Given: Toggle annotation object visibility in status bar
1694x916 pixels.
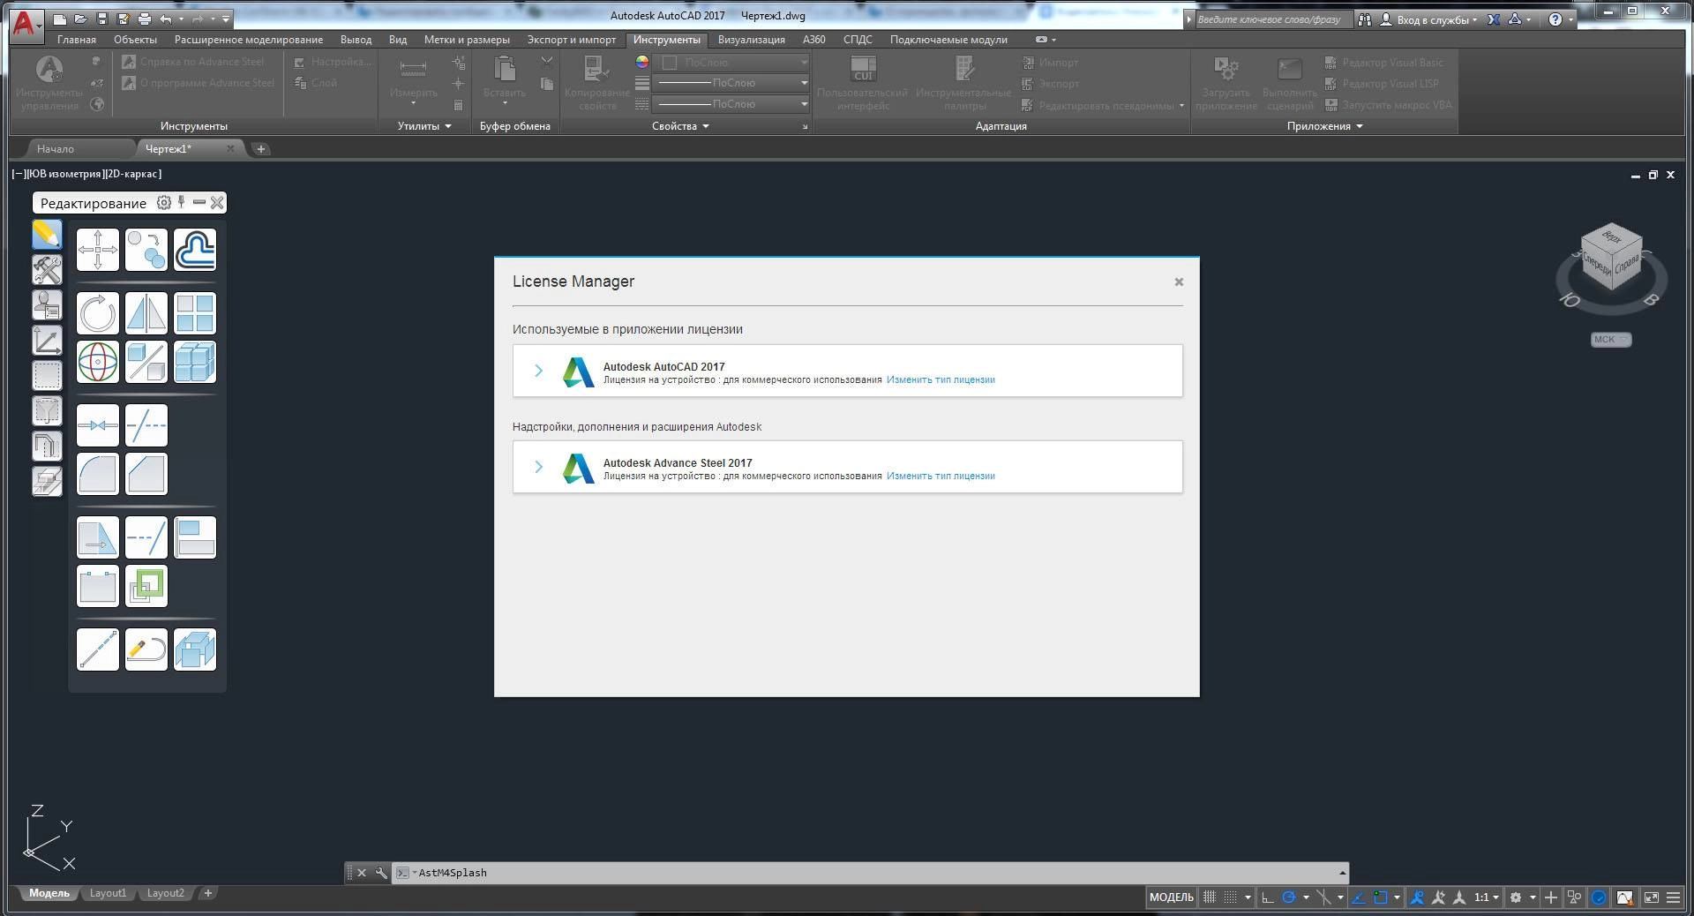Looking at the screenshot, I should (x=1417, y=897).
